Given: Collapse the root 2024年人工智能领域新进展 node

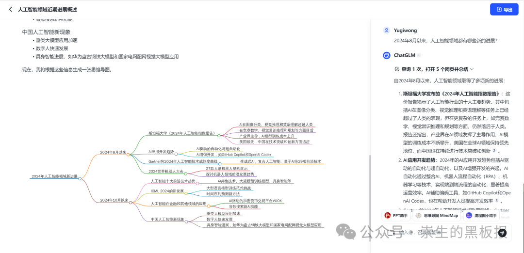Looking at the screenshot, I should click(80, 178).
